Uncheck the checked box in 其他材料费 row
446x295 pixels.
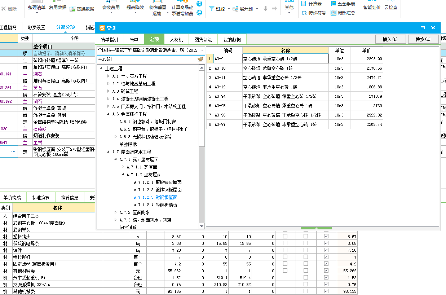(x=326, y=270)
